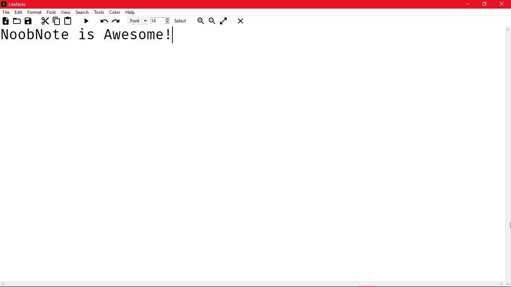Click the text 'NoobNote is Awesome!' in the editor
This screenshot has height=287, width=511.
86,35
